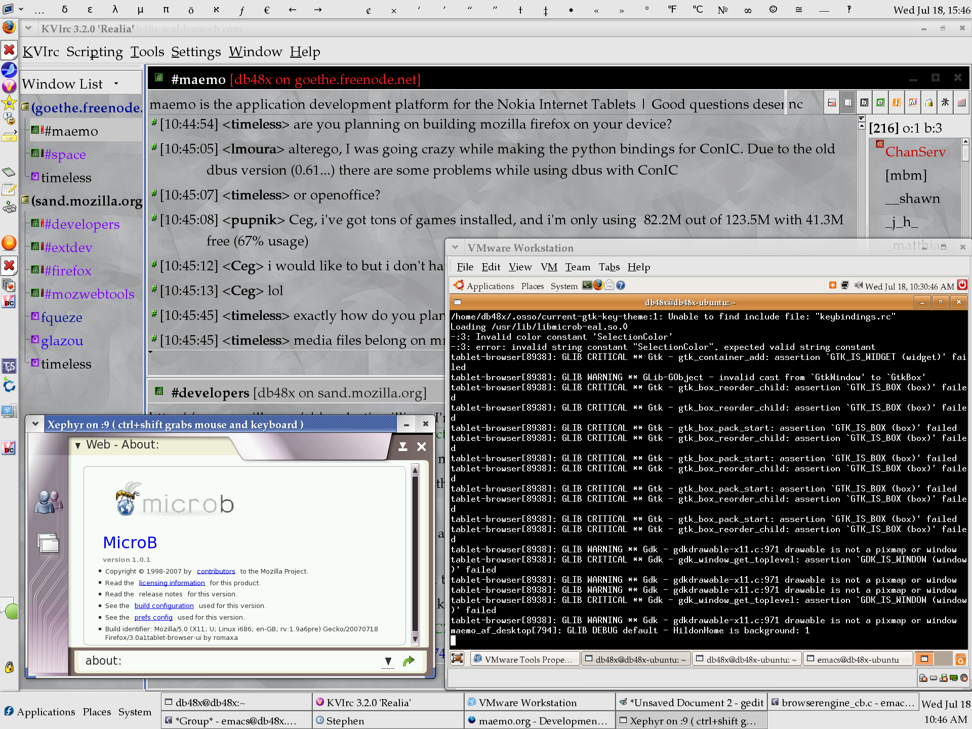Select ChanServ in the nick list
The height and width of the screenshot is (729, 972).
point(915,152)
